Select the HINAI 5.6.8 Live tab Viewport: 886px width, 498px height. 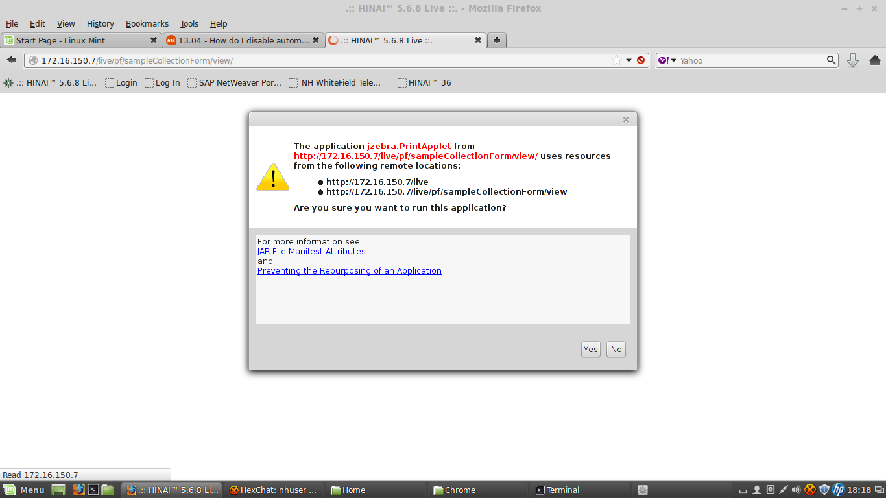[x=405, y=40]
